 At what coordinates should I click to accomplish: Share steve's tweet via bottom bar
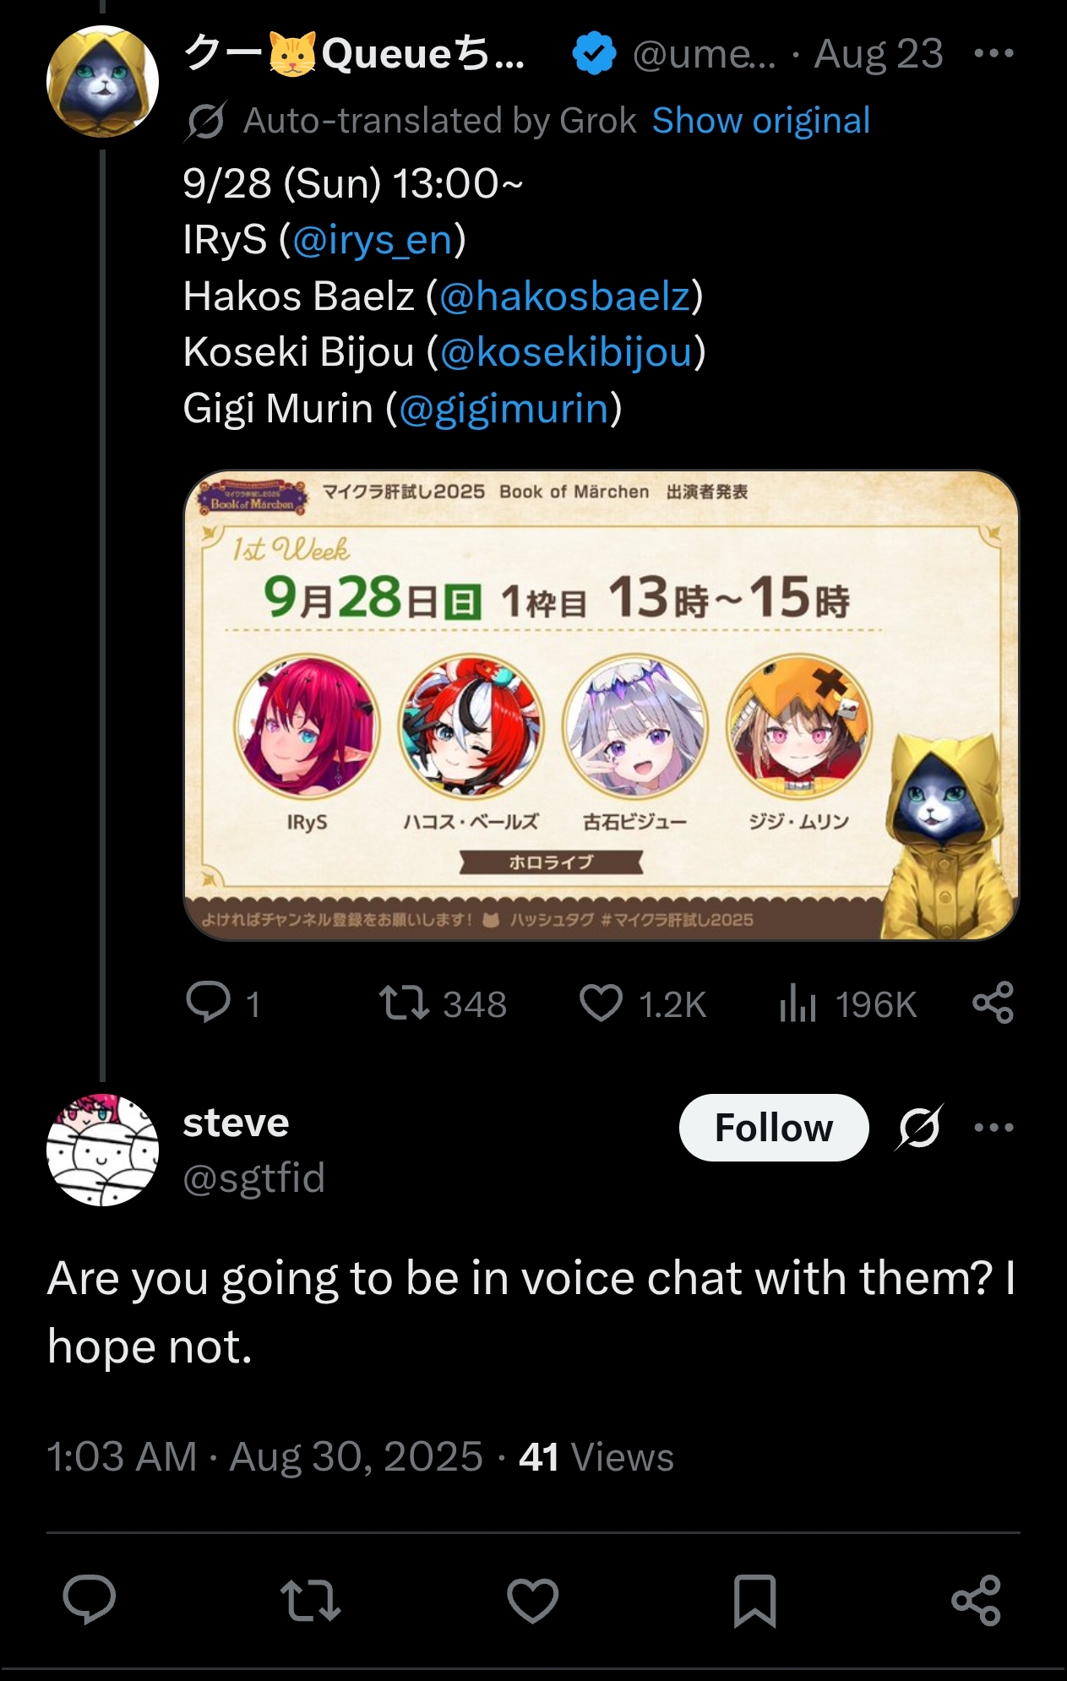click(x=977, y=1600)
